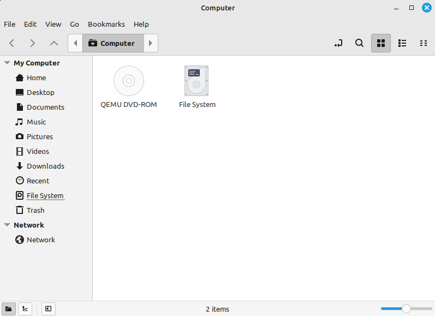Switch to compact view
The image size is (435, 316).
423,43
